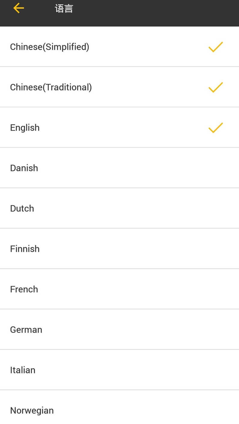Tap German in the language list

[26, 329]
